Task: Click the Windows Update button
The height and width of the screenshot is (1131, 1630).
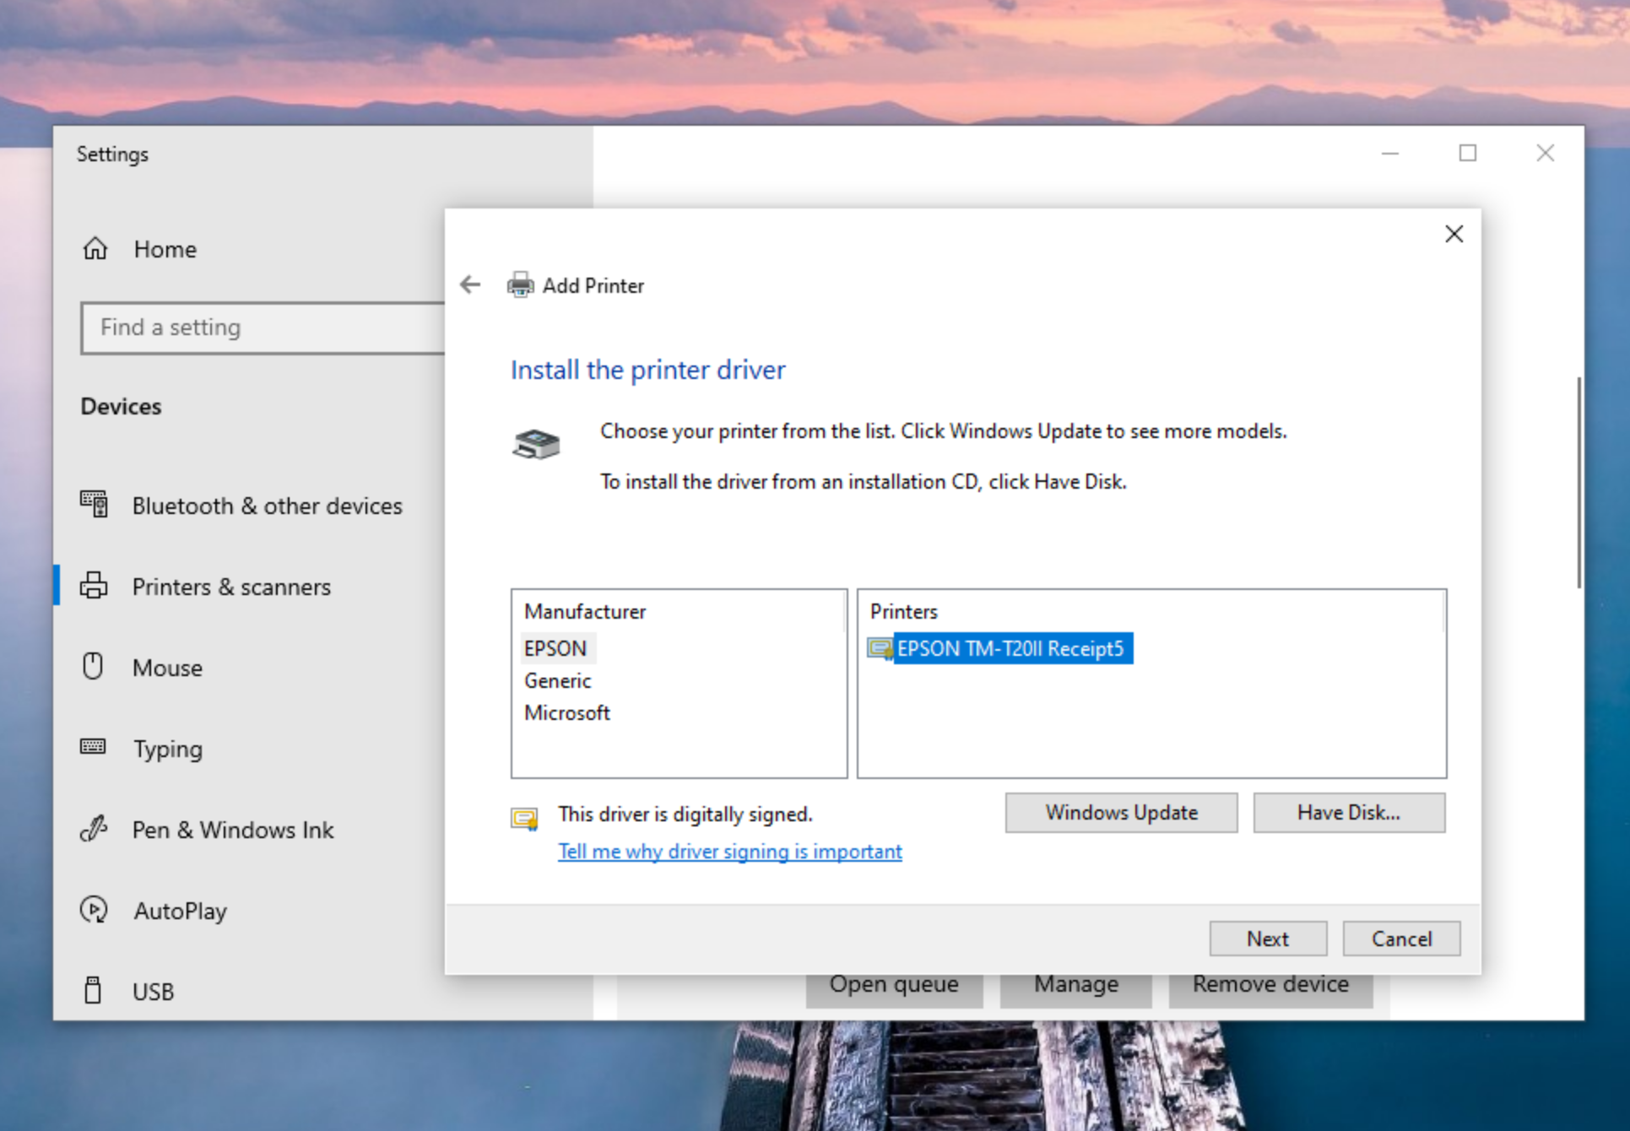Action: [1121, 812]
